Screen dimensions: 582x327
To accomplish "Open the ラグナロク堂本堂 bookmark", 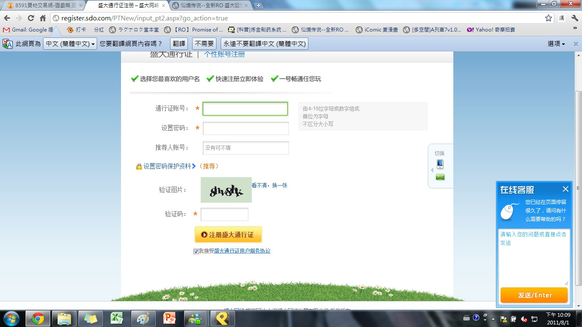I will [134, 30].
